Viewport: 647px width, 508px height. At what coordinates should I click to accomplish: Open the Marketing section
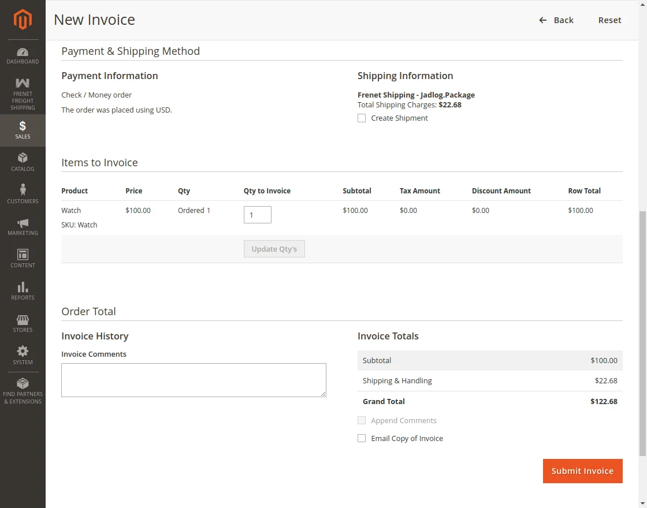click(x=23, y=227)
